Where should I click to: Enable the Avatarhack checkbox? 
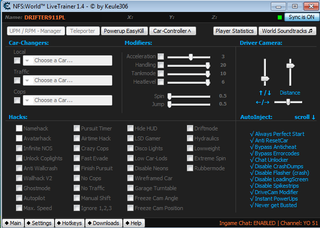(x=19, y=138)
